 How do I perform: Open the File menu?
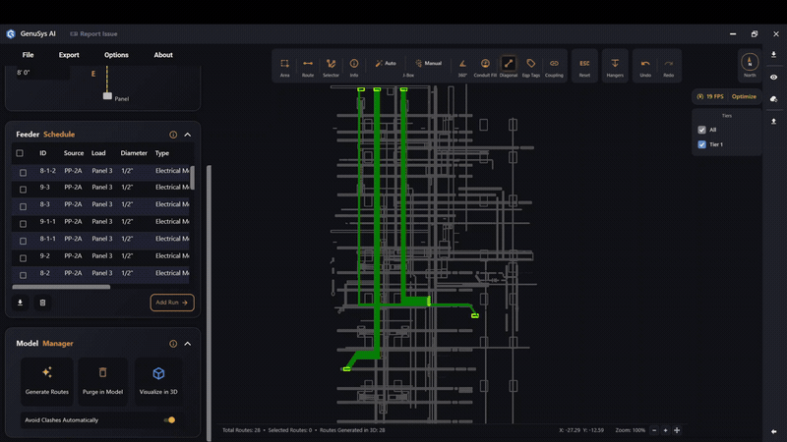pos(29,55)
